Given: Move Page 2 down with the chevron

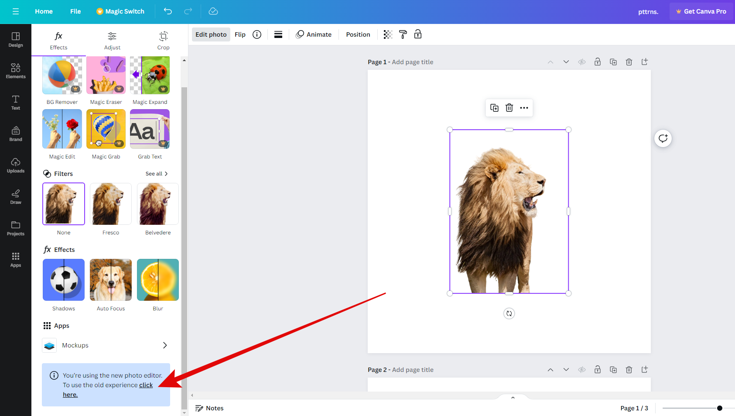Looking at the screenshot, I should [x=566, y=370].
